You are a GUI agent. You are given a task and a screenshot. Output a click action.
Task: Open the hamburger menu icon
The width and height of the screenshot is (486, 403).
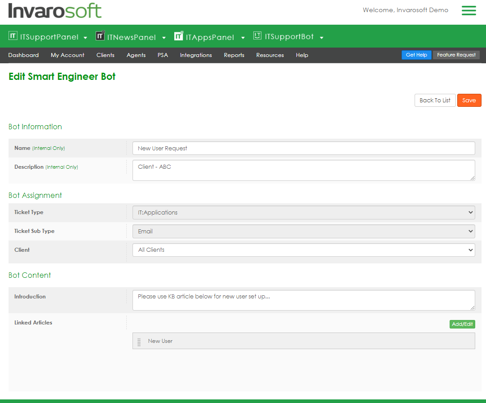pos(468,11)
